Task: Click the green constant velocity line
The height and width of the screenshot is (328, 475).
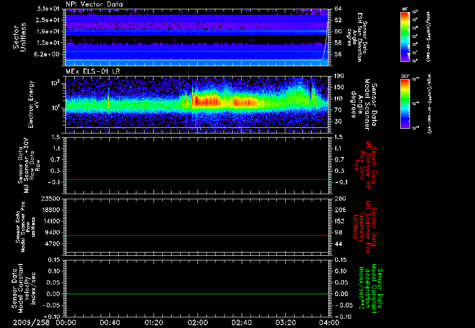Action: point(197,294)
